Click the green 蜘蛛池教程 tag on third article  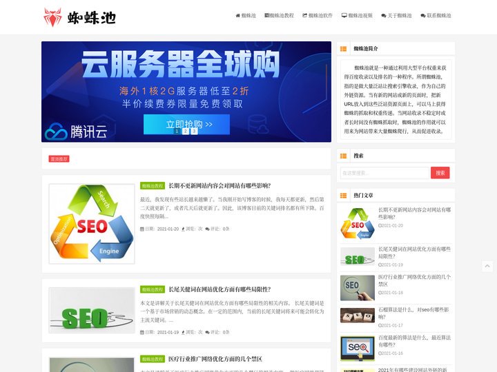click(x=153, y=359)
